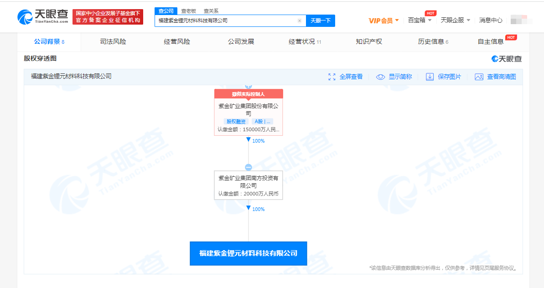Collapse the 紫金矿业集团南方投资 node with the minus icon
The width and height of the screenshot is (544, 288).
[x=249, y=167]
